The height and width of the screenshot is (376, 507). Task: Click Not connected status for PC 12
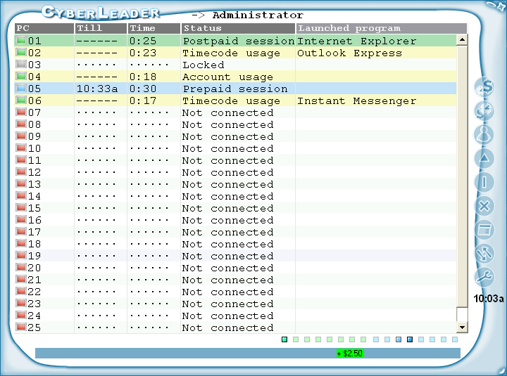tap(227, 172)
